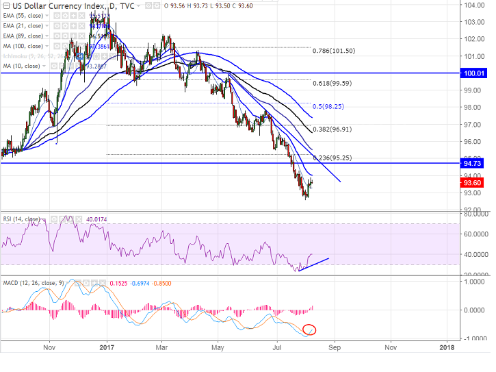Select the MA (100, close) legend label

click(23, 47)
